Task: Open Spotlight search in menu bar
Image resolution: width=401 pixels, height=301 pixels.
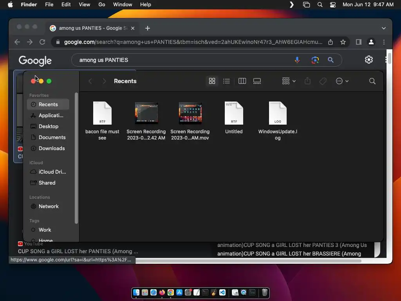Action: pos(320,5)
